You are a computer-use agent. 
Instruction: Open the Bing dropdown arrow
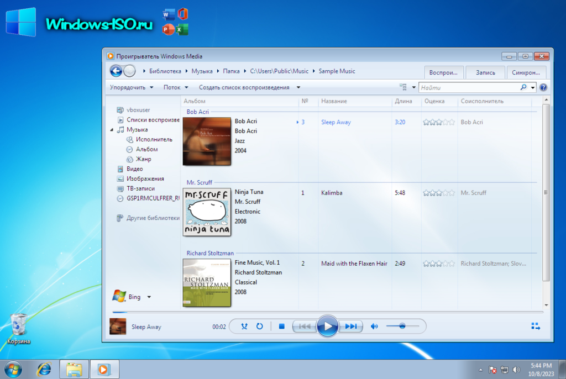pos(149,297)
